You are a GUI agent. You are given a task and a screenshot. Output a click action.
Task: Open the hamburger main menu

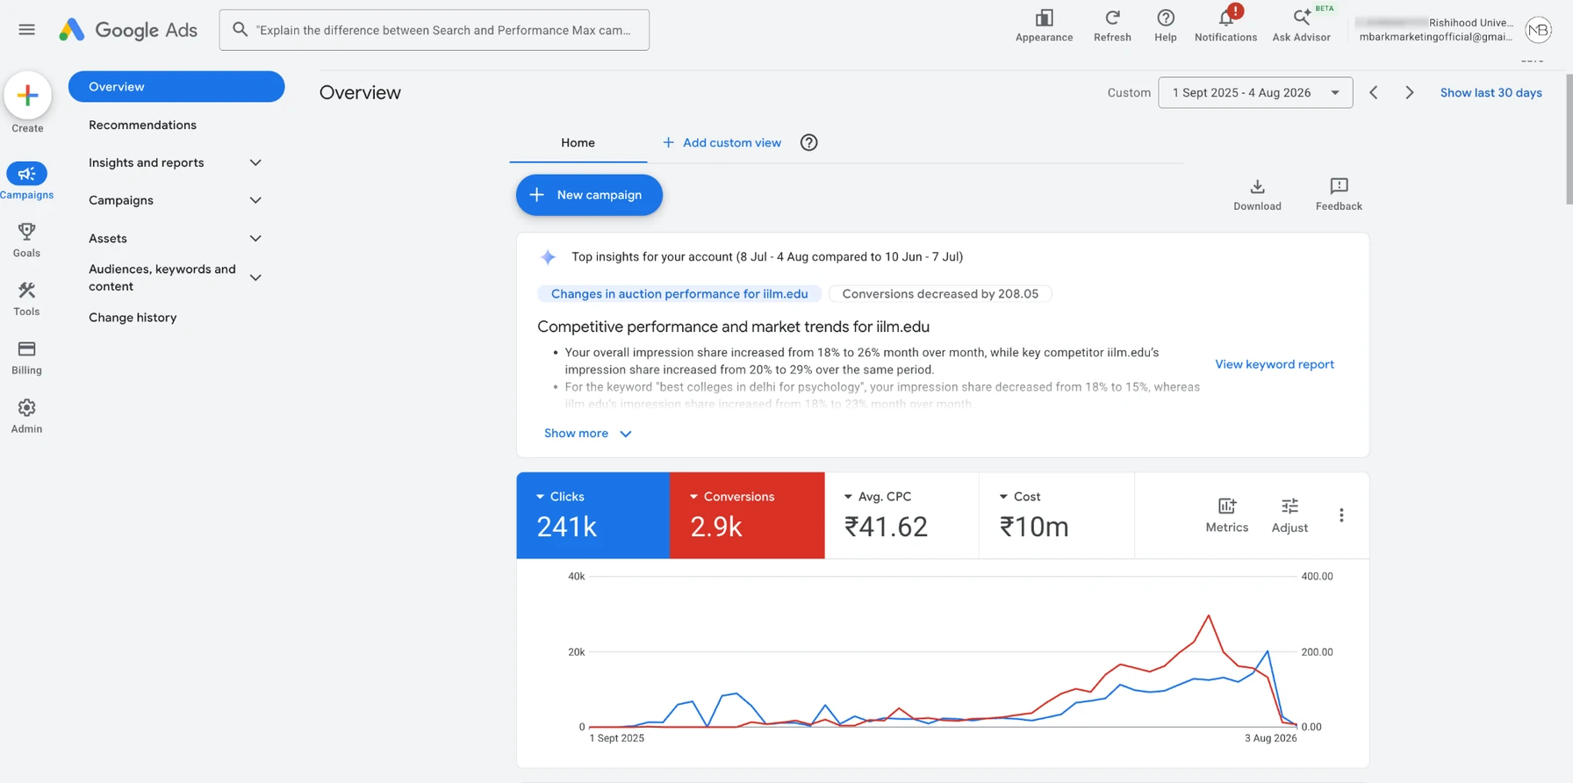point(26,30)
